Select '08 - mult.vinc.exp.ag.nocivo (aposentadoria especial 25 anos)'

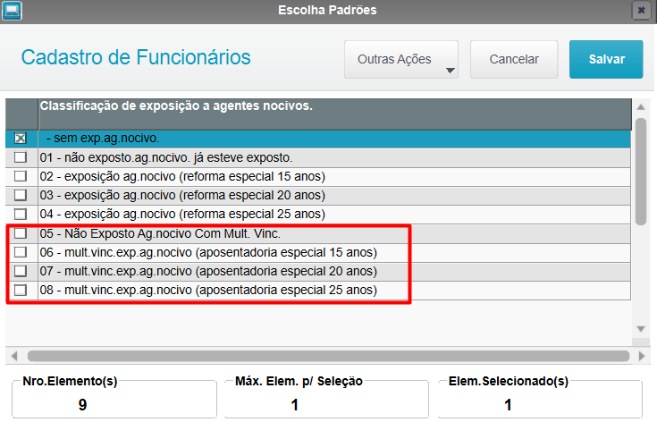(x=208, y=290)
